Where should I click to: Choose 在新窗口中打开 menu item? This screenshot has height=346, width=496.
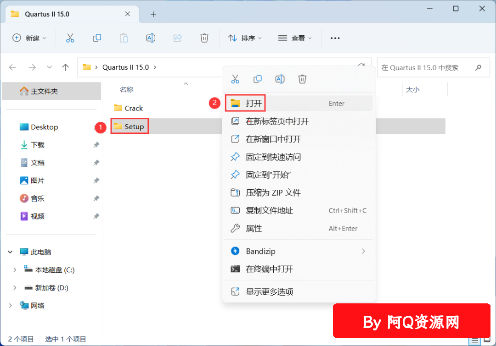click(299, 139)
